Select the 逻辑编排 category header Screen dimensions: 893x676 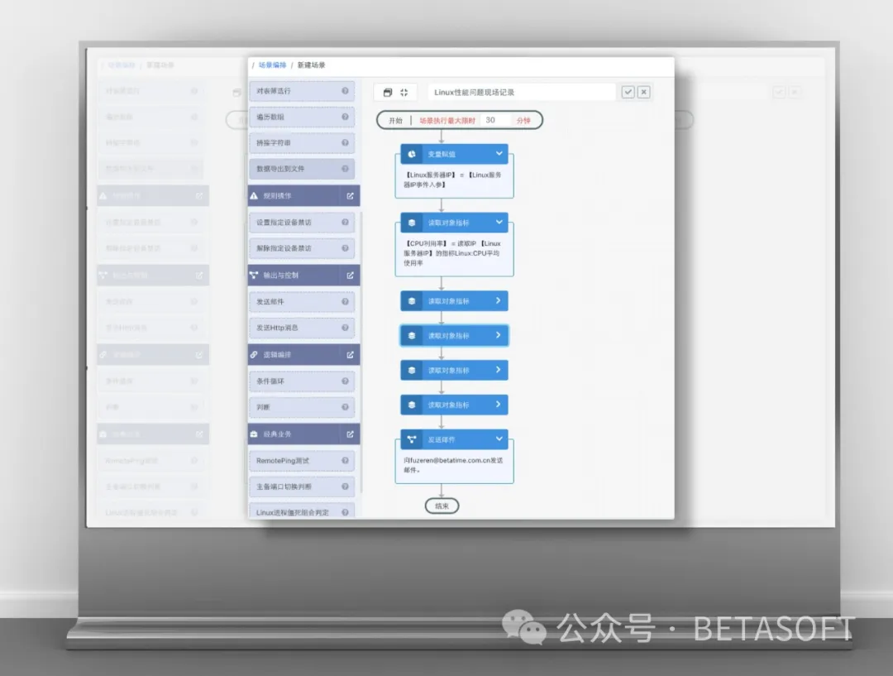click(304, 354)
